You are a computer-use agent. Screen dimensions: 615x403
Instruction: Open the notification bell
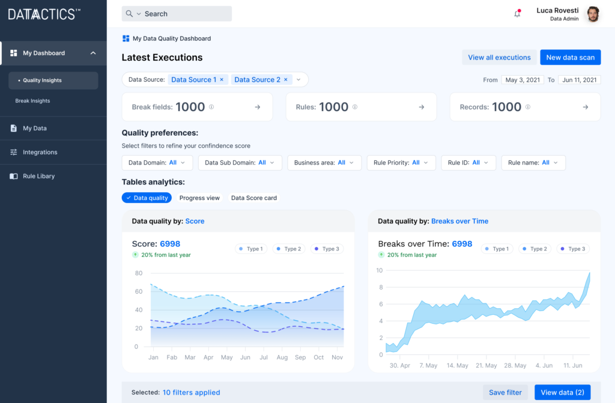coord(517,13)
